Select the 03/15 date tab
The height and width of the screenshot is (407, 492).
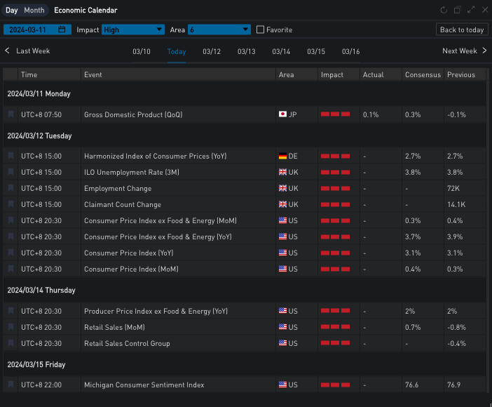point(316,51)
